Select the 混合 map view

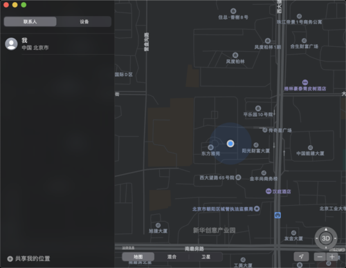(172, 257)
